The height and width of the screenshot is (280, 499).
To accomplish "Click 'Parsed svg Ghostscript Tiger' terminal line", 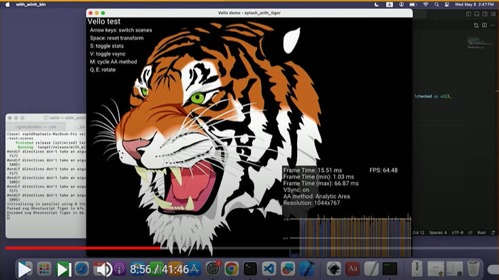I will (x=46, y=209).
